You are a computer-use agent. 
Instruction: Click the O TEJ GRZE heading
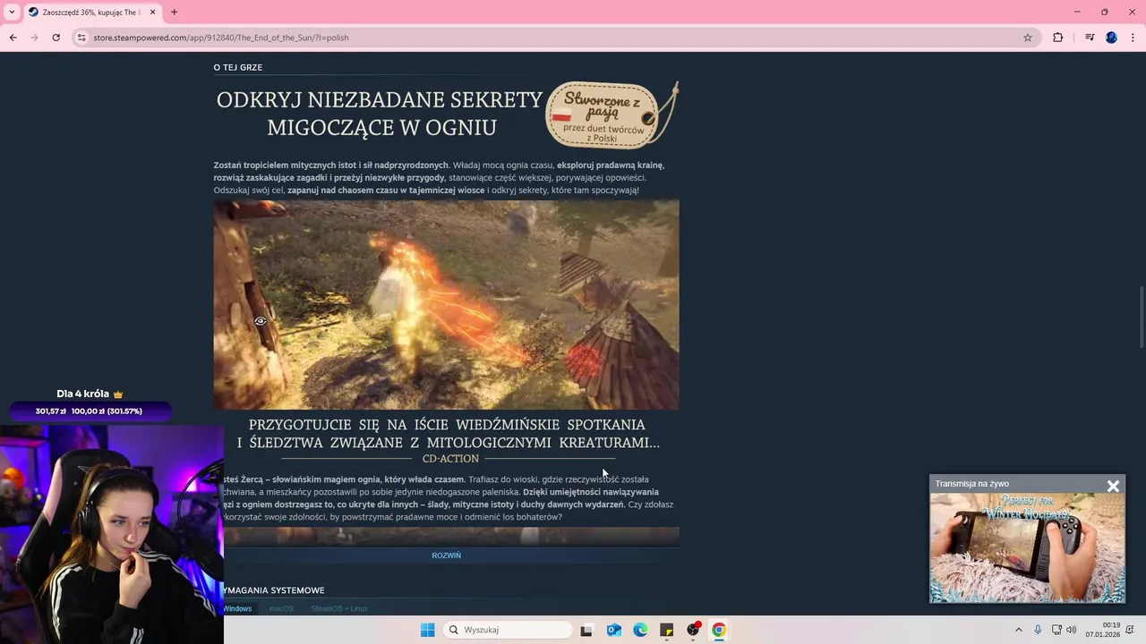coord(237,67)
